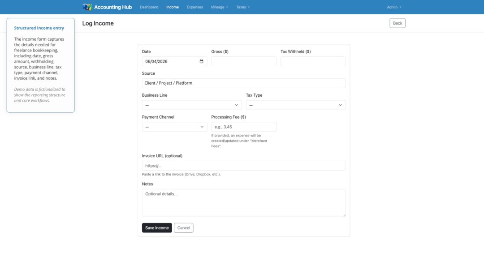The image size is (484, 278).
Task: Click the Notes text area
Action: click(x=244, y=203)
